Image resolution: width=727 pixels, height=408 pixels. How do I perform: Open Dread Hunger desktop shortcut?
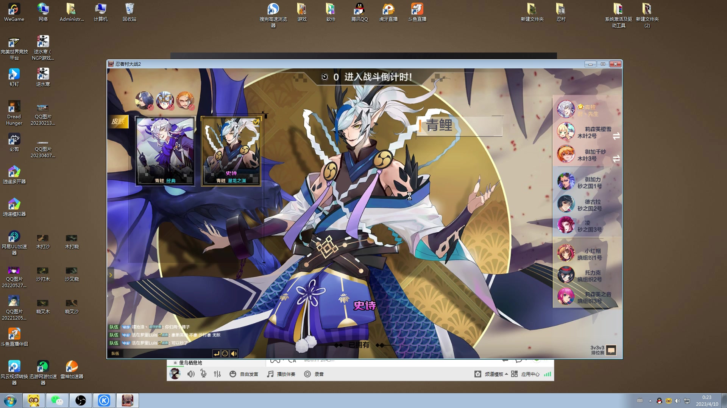14,113
